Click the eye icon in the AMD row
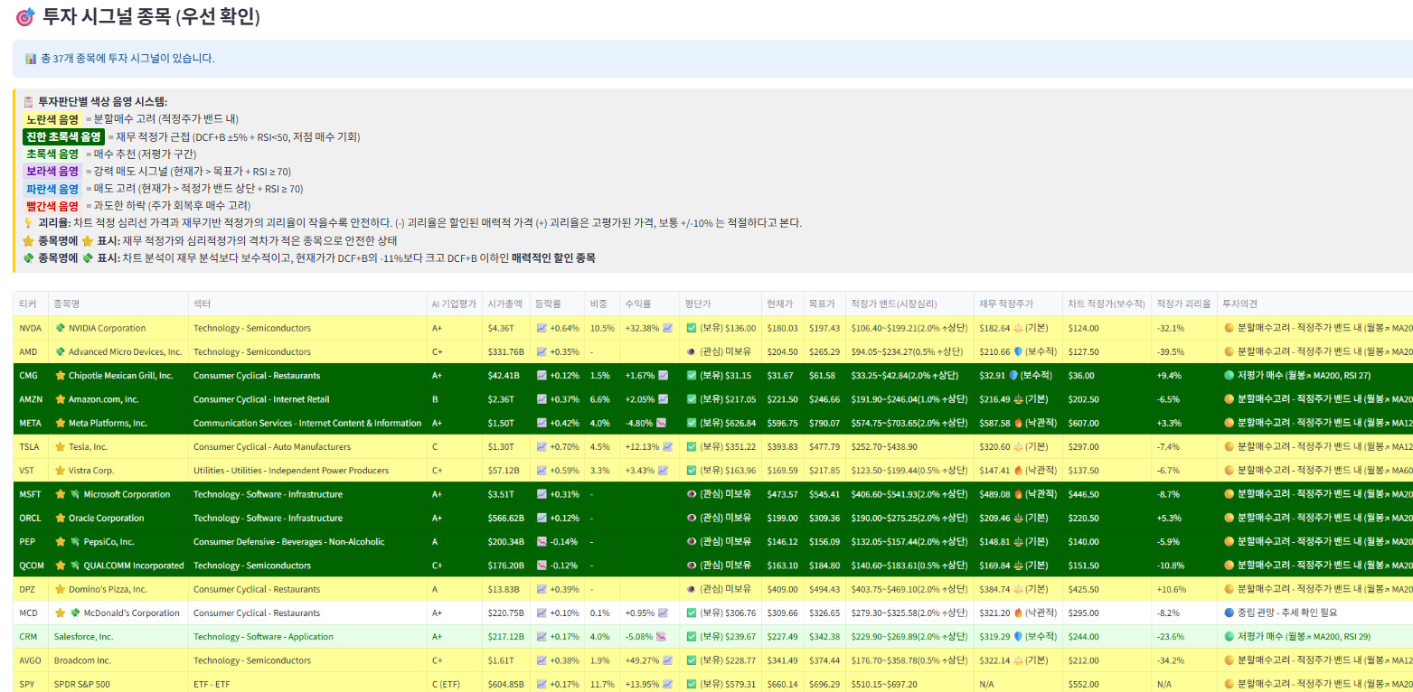The height and width of the screenshot is (692, 1413). click(691, 351)
